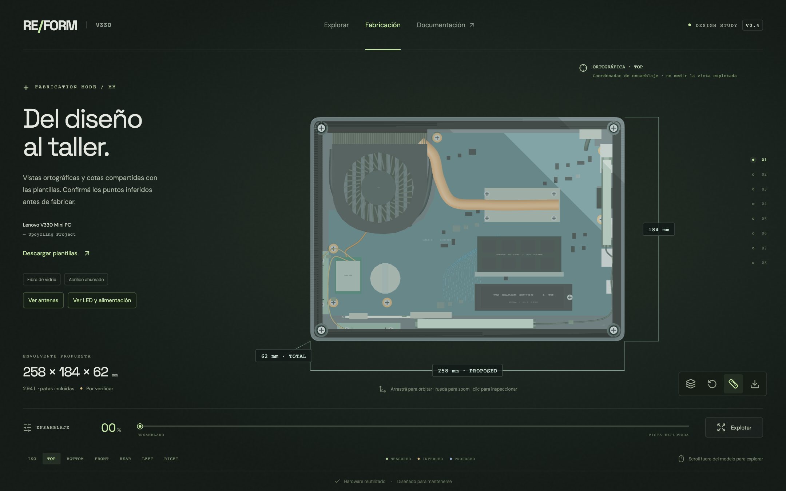
Task: Switch to the BOTTOM view
Action: 75,459
